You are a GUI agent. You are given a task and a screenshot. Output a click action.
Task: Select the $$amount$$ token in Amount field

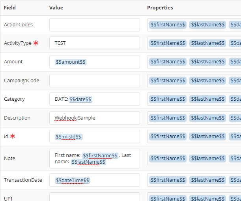71,62
